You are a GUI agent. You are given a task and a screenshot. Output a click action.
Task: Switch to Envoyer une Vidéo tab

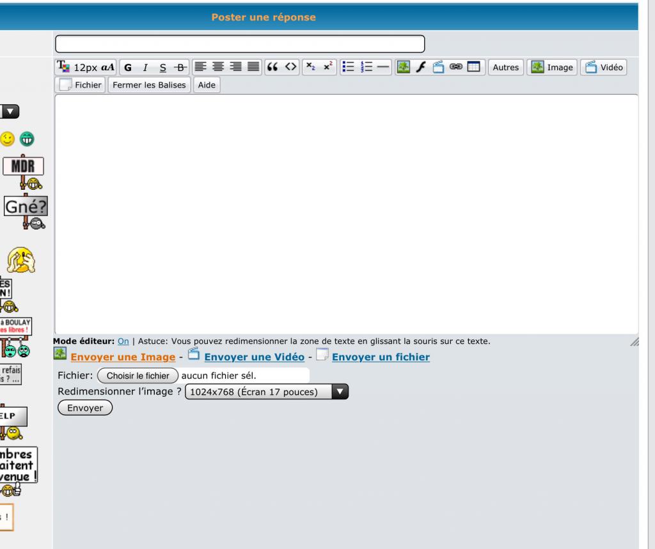(254, 357)
